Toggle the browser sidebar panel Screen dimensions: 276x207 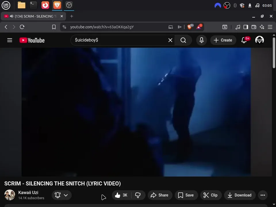tap(246, 27)
